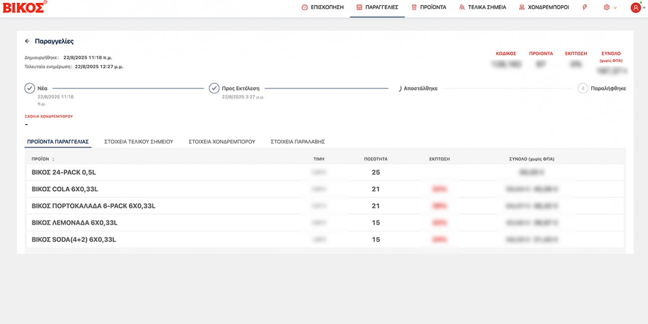Select the ΠΡΟΪΟΝΤΑ ΠΑΡΑΓΓΕΛΙΑΣ tab

point(58,142)
